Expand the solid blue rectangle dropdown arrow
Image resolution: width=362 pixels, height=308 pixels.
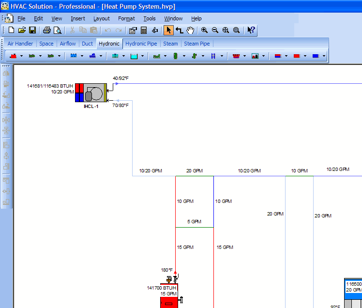(x=324, y=56)
